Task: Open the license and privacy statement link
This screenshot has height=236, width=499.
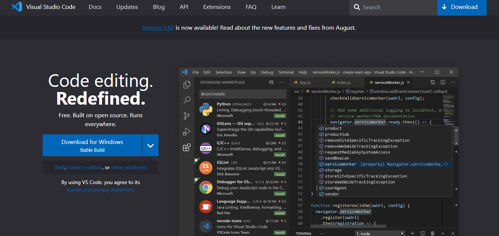Action: pyautogui.click(x=101, y=190)
